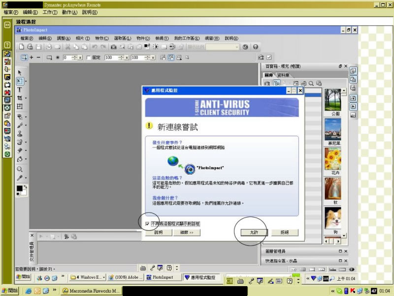Click the New document icon in PhotoImpact toolbar
Image resolution: width=394 pixels, height=296 pixels.
pos(22,46)
